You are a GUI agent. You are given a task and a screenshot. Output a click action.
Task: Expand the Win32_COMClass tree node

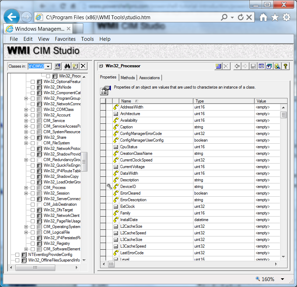point(26,109)
